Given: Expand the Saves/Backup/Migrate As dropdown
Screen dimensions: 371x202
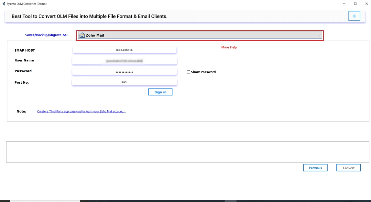Looking at the screenshot, I should pyautogui.click(x=200, y=35).
